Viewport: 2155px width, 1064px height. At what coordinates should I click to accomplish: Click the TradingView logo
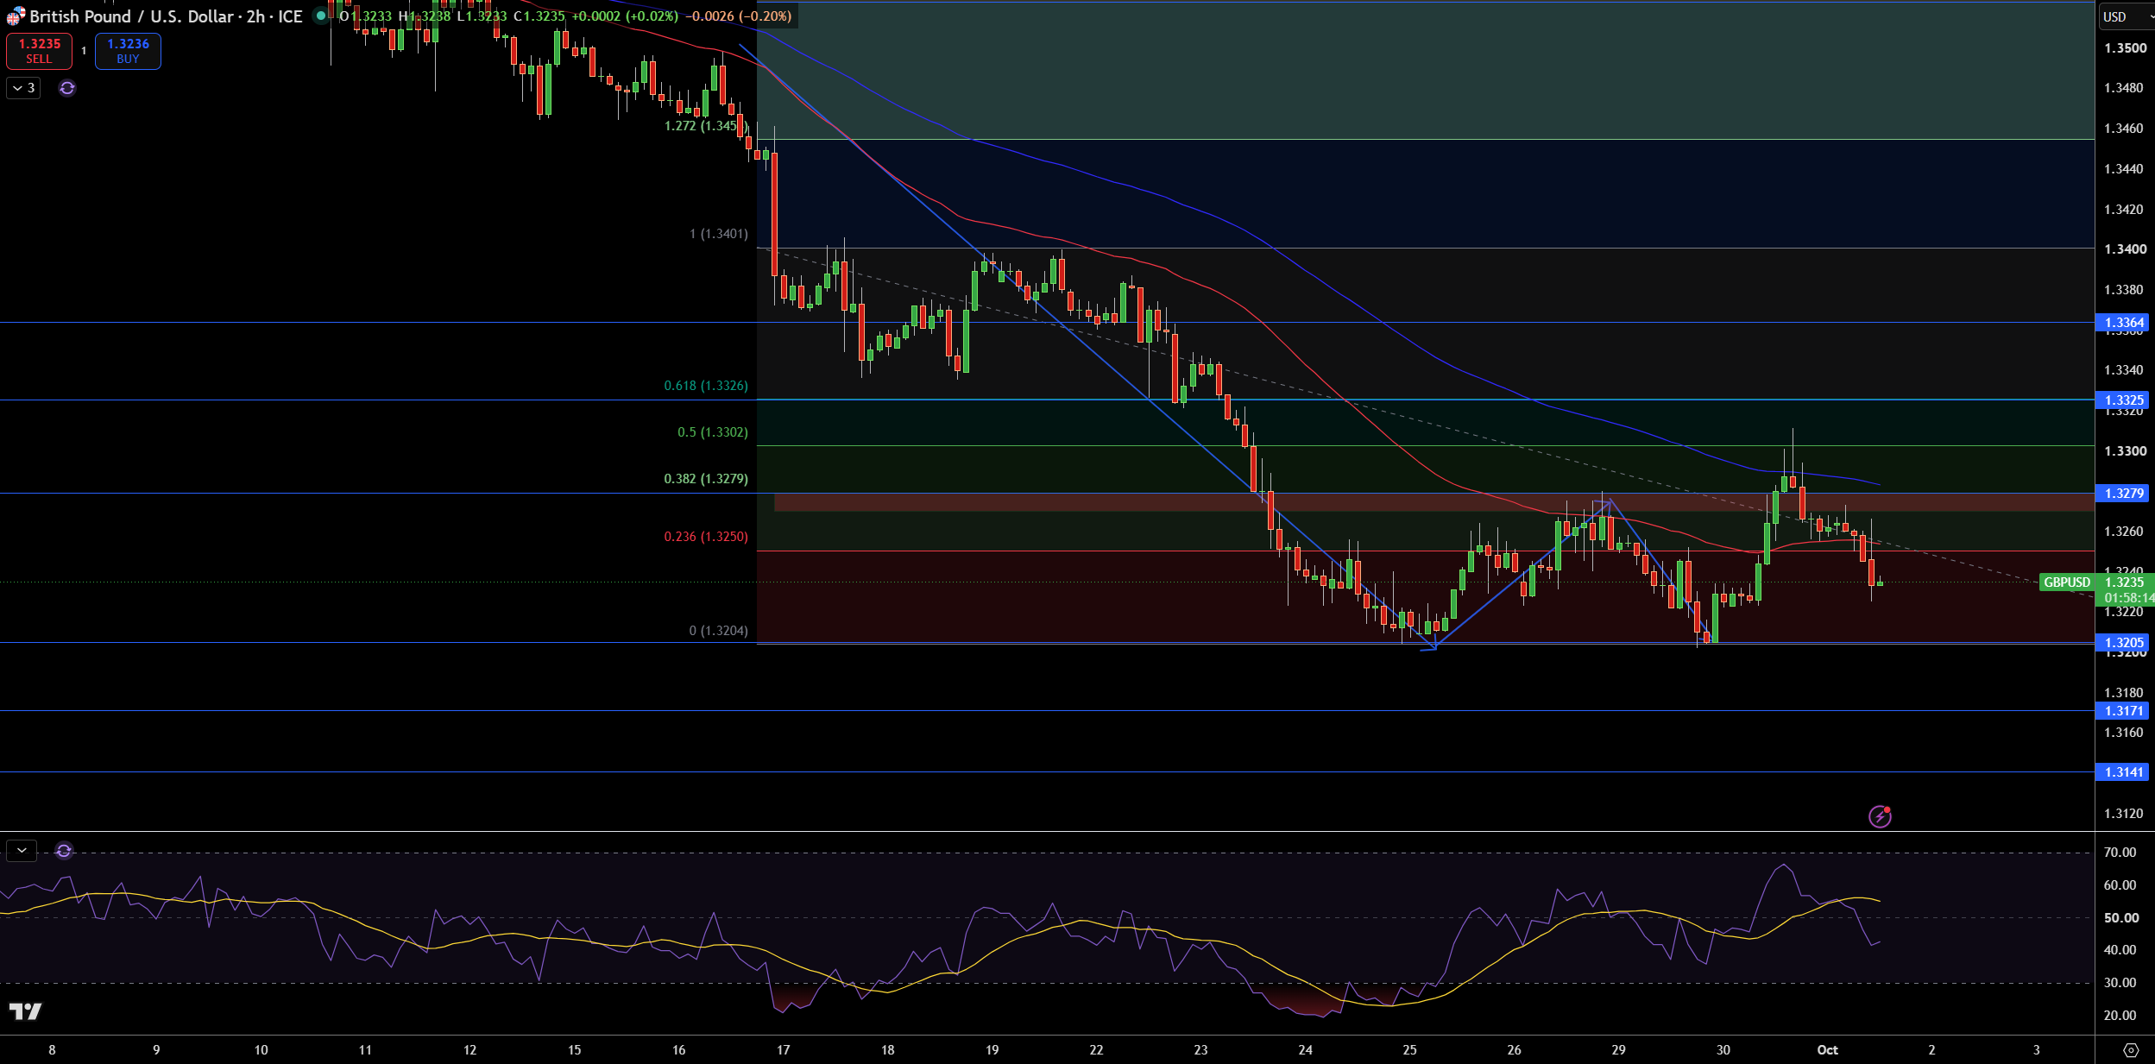pos(25,1011)
